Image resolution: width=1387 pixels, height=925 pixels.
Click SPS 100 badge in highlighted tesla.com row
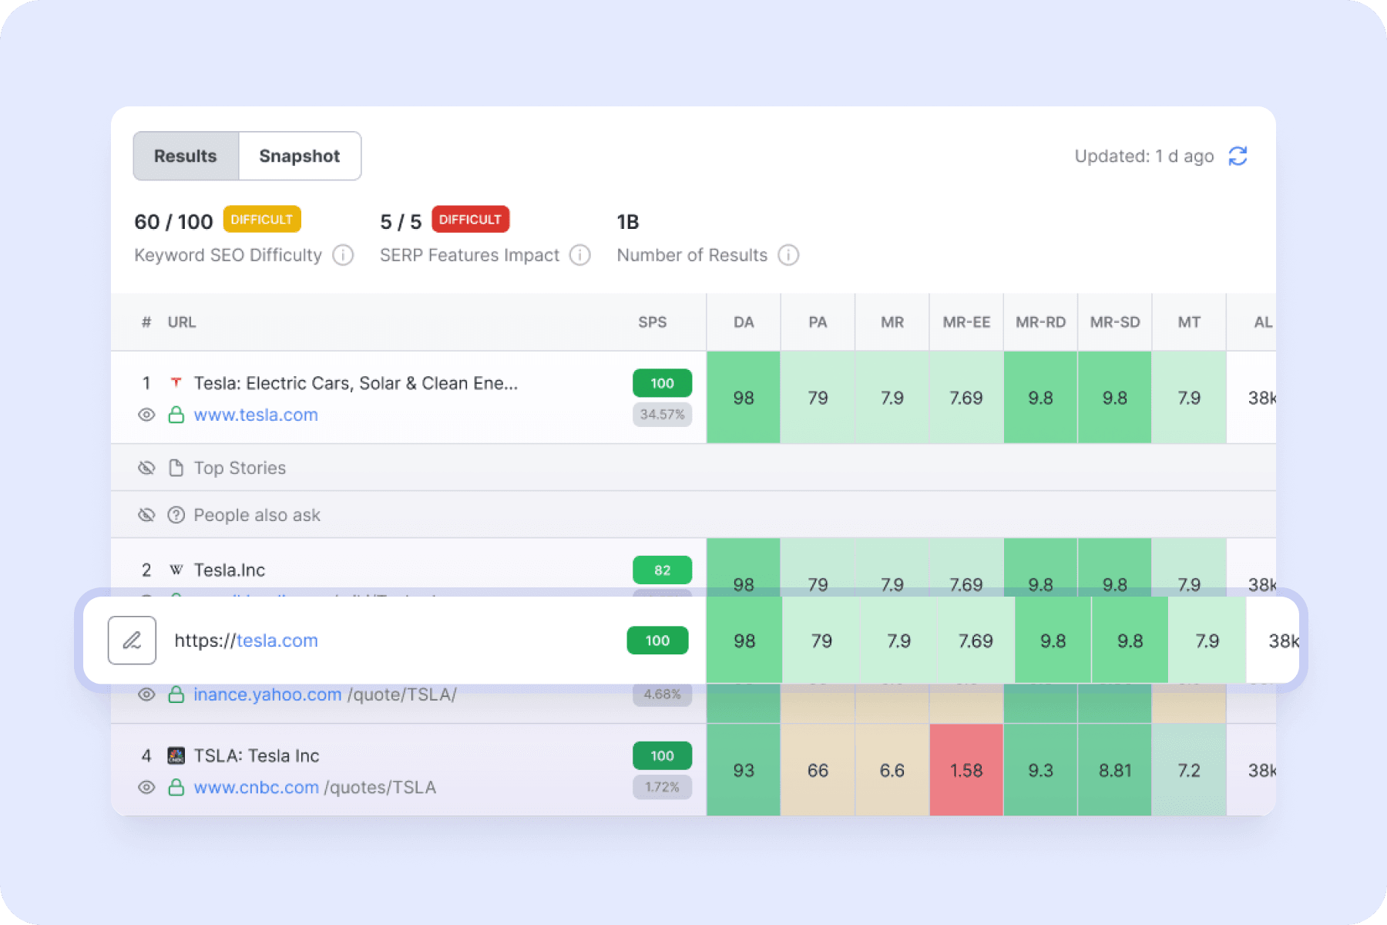(657, 641)
